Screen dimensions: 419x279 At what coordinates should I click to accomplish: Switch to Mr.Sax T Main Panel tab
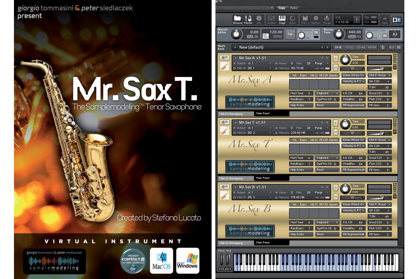pyautogui.click(x=272, y=178)
